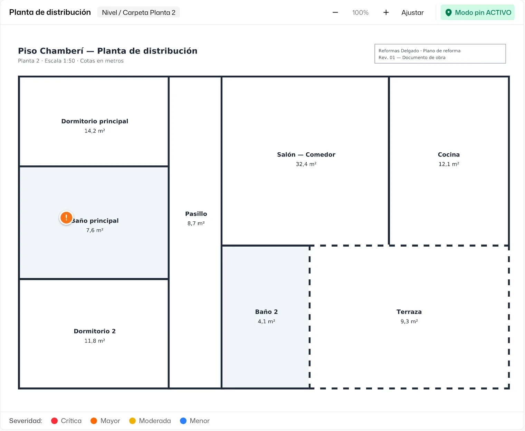Click the Dormitorio 2 room label

coord(95,331)
